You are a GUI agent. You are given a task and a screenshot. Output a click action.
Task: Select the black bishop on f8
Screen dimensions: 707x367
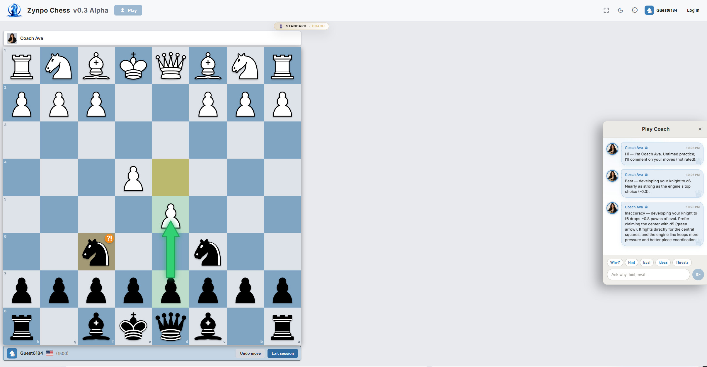96,326
